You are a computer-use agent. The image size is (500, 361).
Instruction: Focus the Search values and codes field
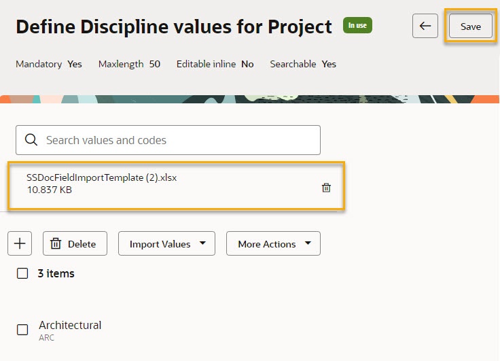(168, 140)
